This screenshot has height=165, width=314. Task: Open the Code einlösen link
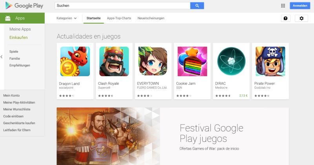tap(13, 116)
